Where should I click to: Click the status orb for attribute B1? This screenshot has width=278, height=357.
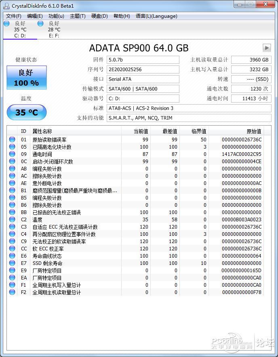tap(12, 190)
